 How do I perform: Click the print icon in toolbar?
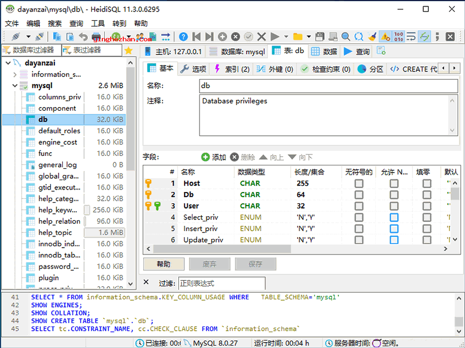(96, 37)
